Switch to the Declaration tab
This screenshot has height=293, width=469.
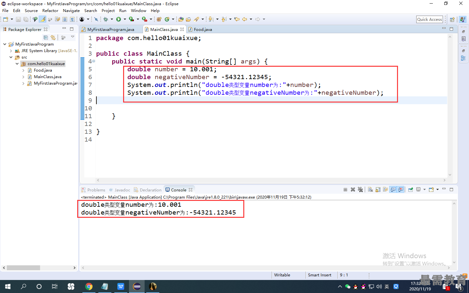coord(148,190)
